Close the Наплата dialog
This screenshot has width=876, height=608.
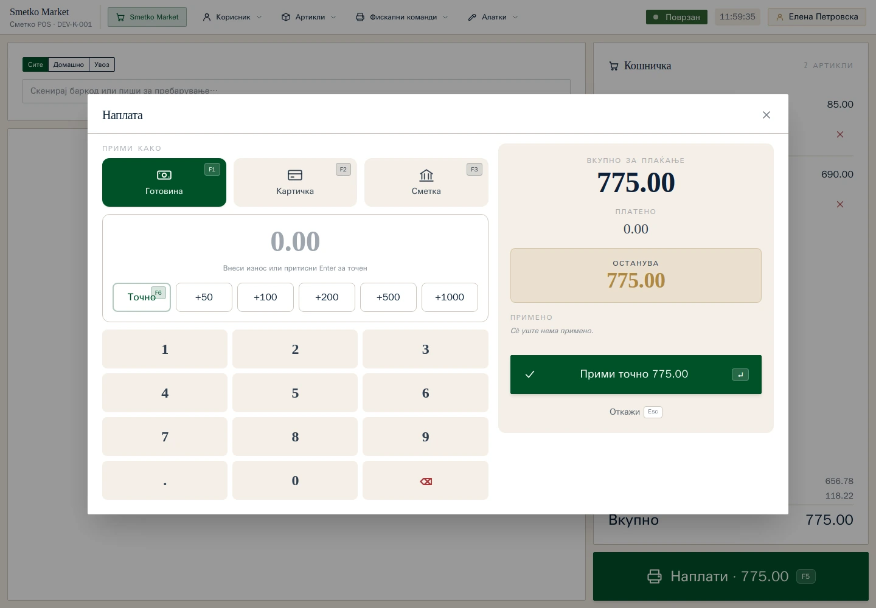pos(766,115)
